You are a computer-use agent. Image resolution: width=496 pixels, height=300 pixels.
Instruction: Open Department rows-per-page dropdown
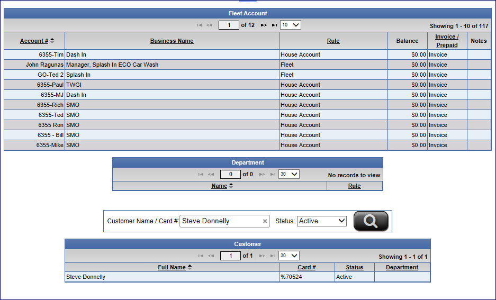tap(288, 174)
